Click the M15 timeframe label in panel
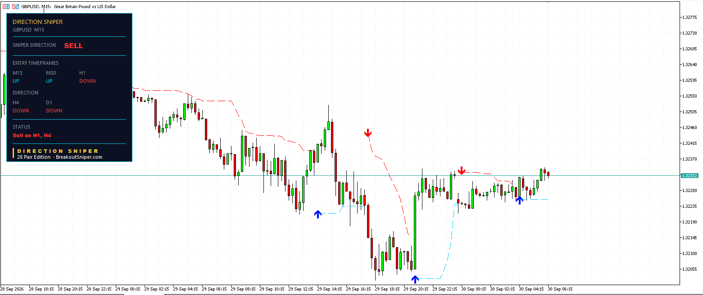The width and height of the screenshot is (703, 295). pos(18,73)
